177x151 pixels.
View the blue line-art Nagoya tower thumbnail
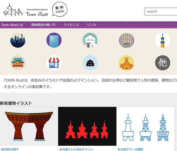tap(145, 126)
